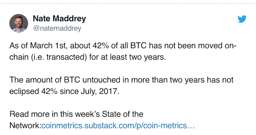Viewport: 256px width, 135px height.
Task: Click the text "March 1st"
Action: [48, 46]
